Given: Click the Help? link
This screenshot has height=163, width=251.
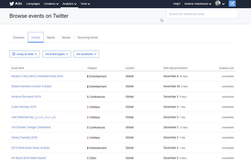Looking at the screenshot, I should click(177, 4).
